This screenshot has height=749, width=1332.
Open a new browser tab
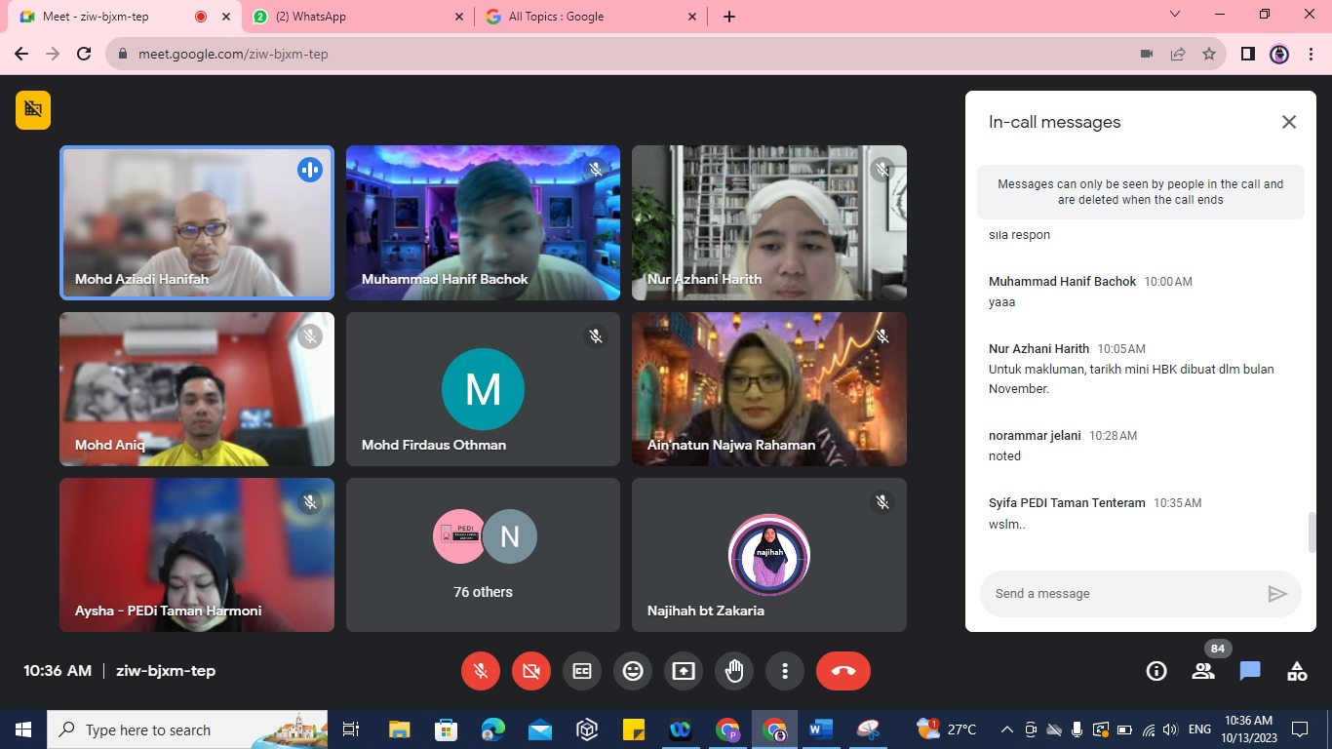[x=729, y=17]
